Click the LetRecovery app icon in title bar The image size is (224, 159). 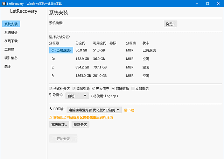pos(4,3)
